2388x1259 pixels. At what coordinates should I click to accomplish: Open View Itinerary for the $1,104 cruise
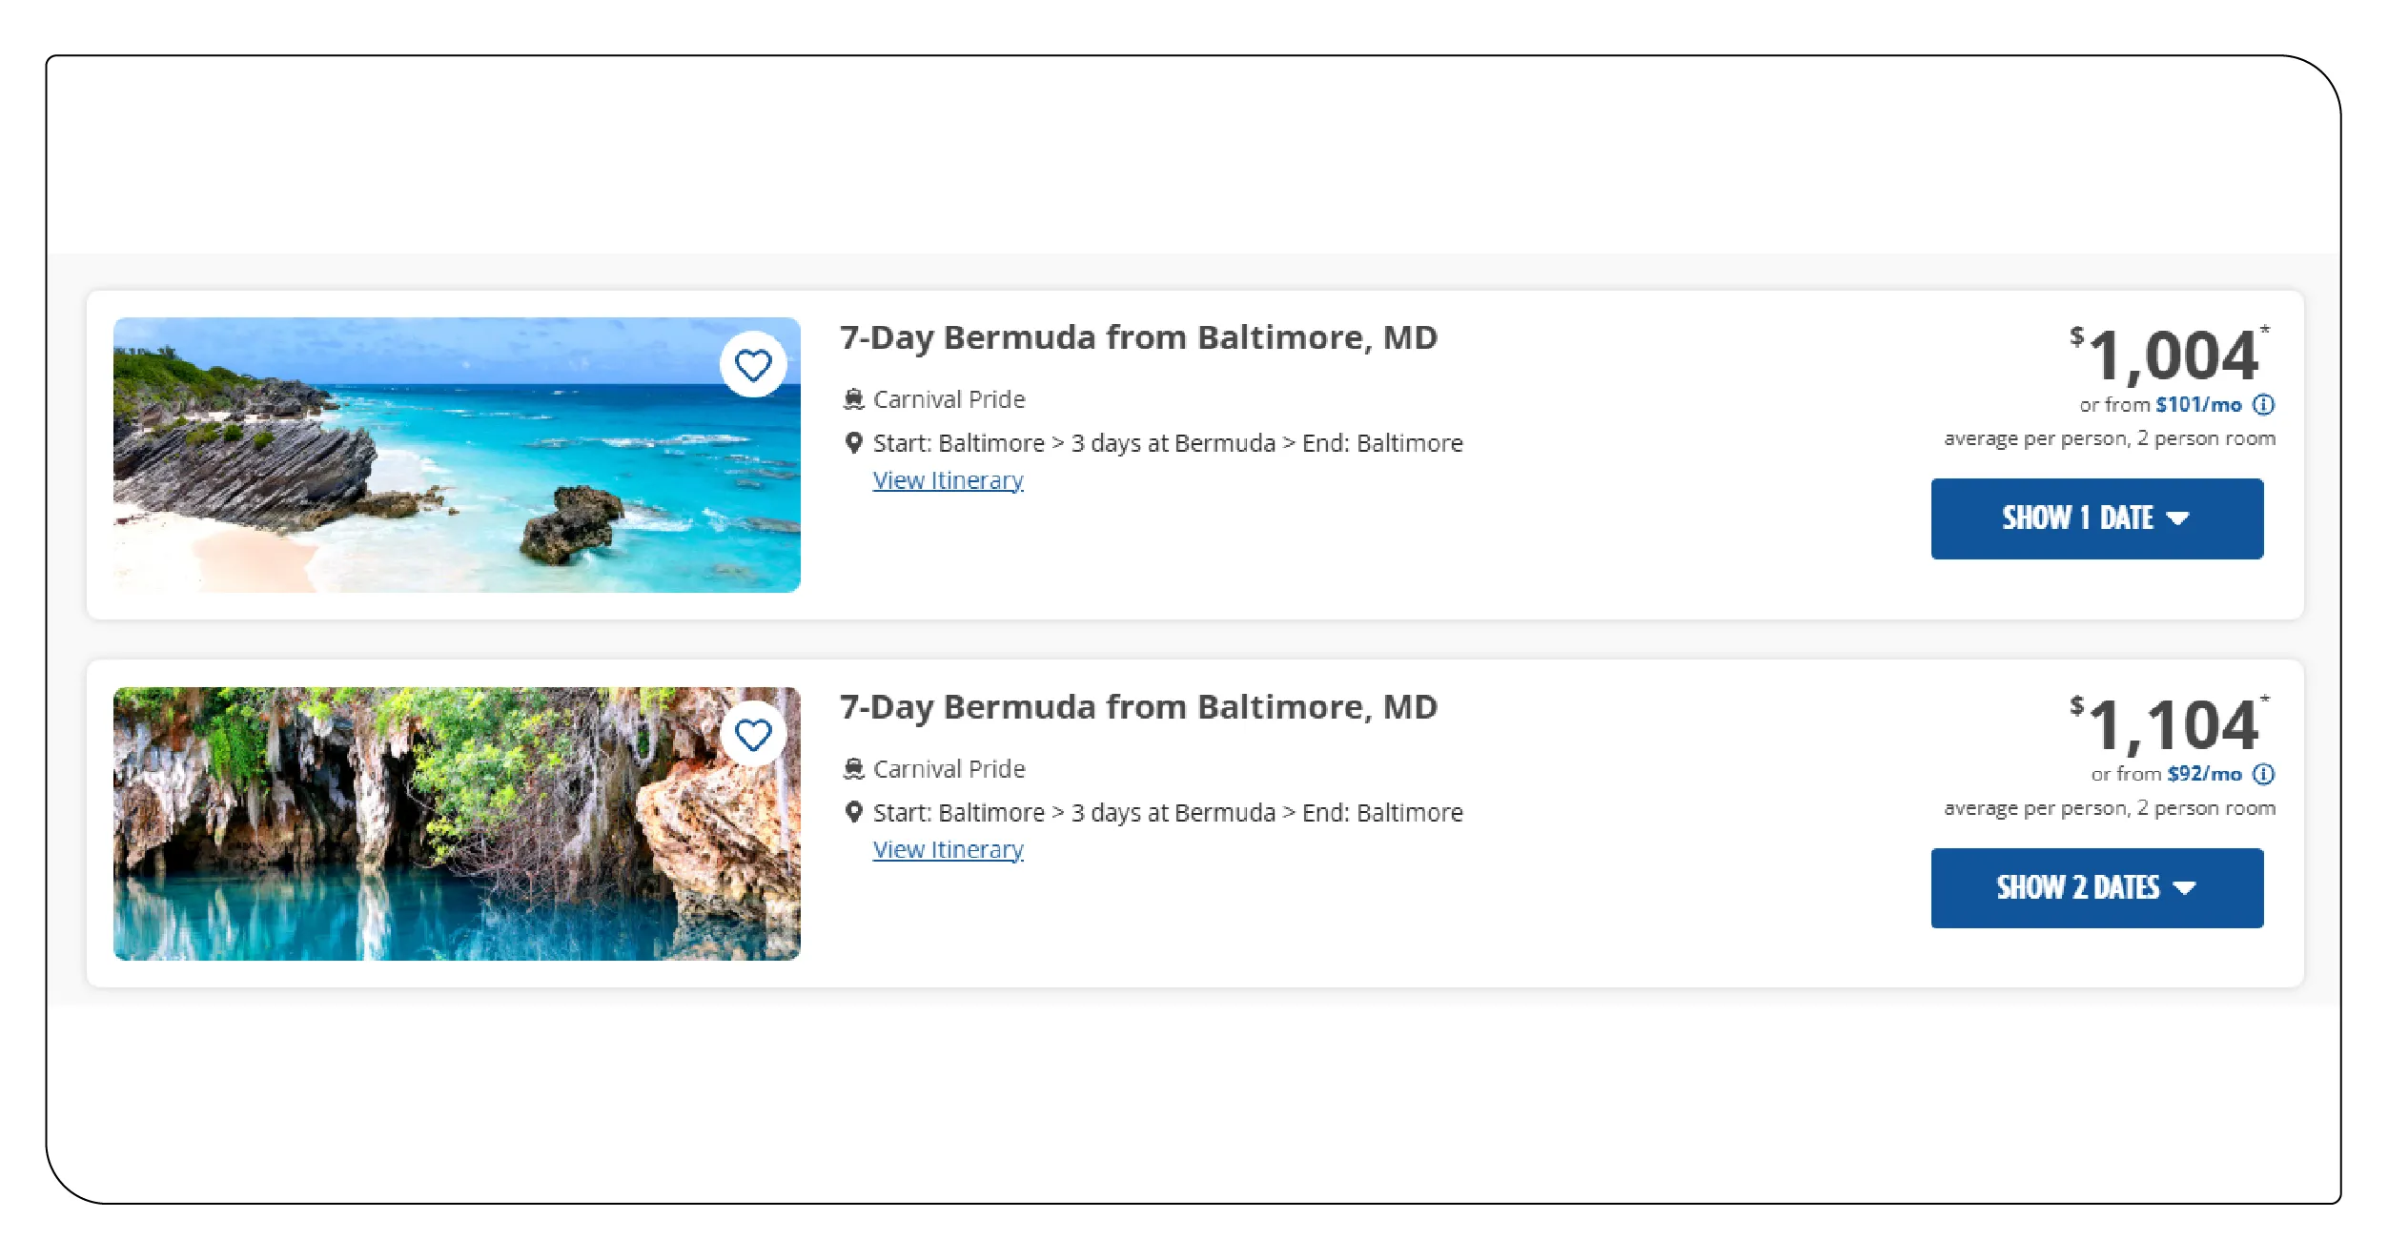pyautogui.click(x=948, y=849)
